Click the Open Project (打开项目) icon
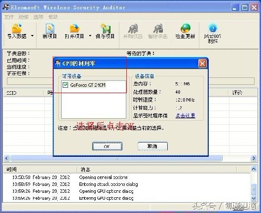The width and height of the screenshot is (261, 213). point(74,28)
